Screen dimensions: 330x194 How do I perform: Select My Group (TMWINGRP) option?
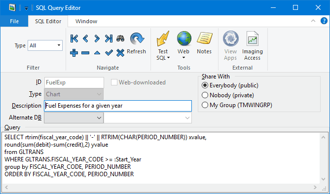pos(237,105)
